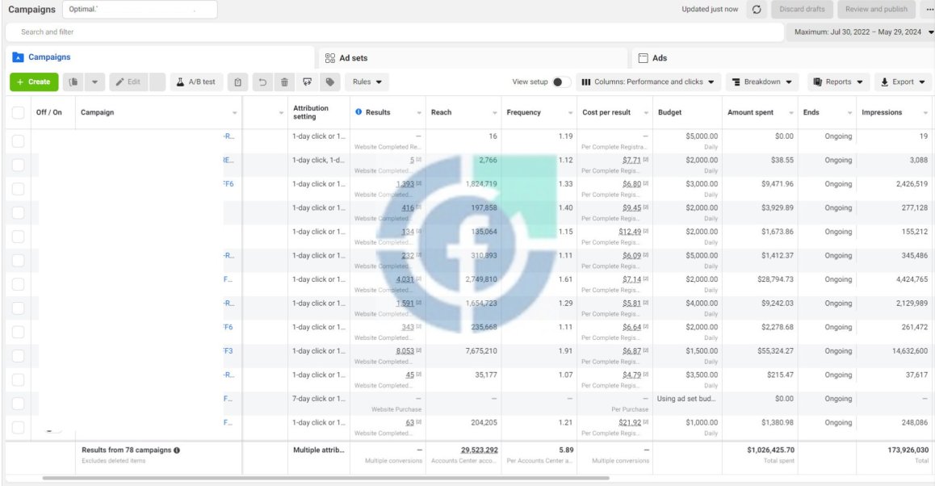Check the row with $9,471.96 amount spent

click(x=19, y=189)
